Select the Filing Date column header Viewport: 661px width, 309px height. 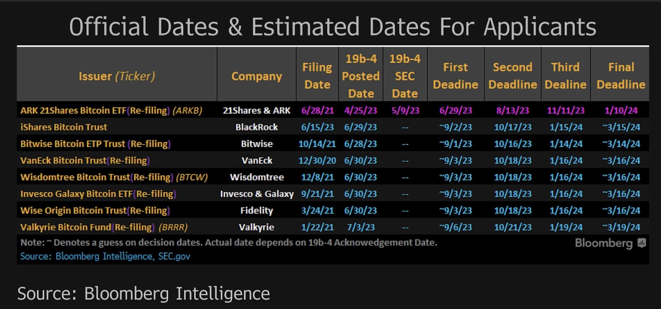(317, 76)
